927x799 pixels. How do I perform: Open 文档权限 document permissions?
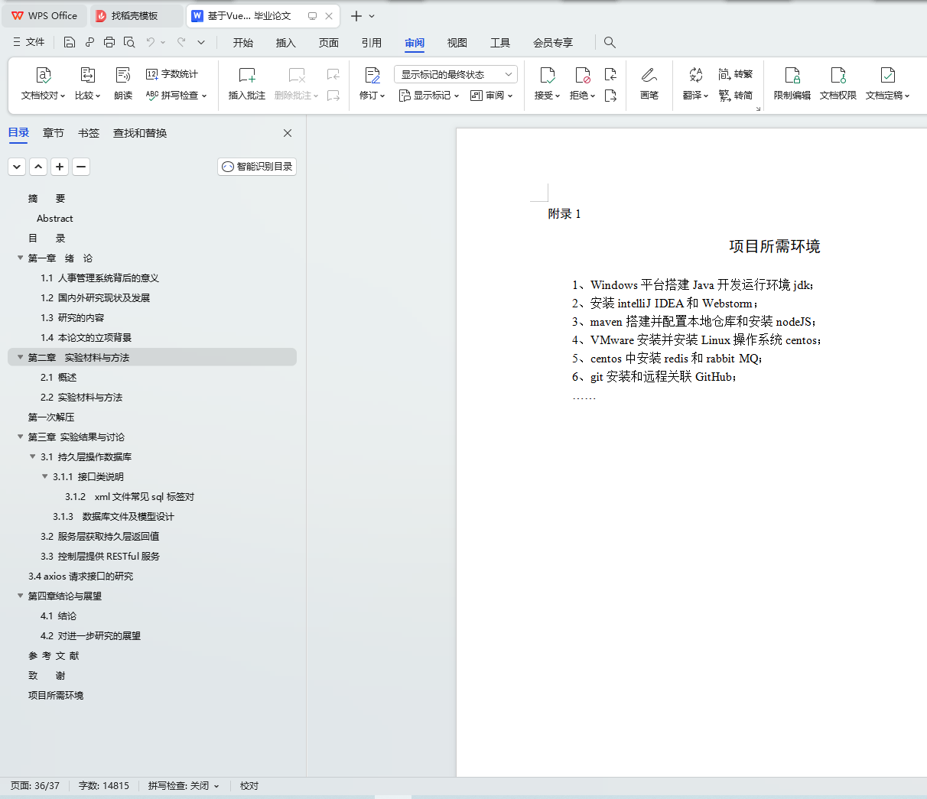click(838, 84)
